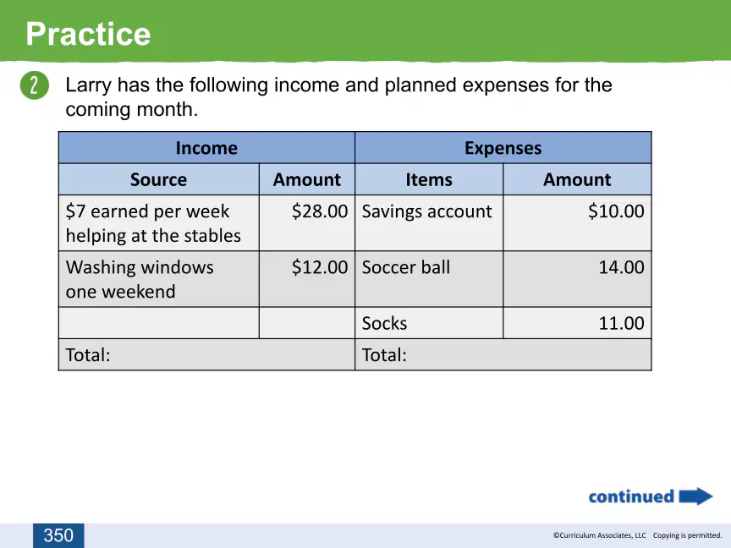Click the expenses Total row field
The image size is (731, 548).
coord(503,354)
